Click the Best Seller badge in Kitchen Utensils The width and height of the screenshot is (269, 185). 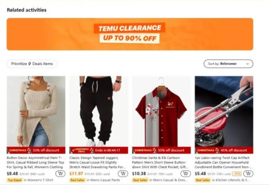point(203,180)
